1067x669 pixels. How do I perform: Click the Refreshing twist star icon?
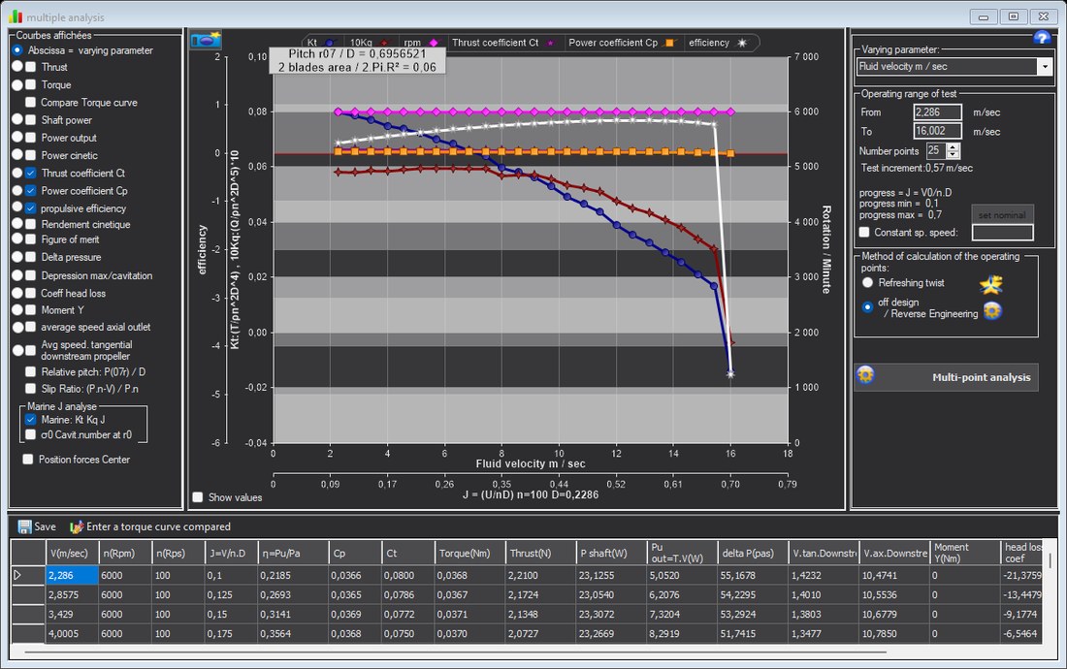[990, 283]
